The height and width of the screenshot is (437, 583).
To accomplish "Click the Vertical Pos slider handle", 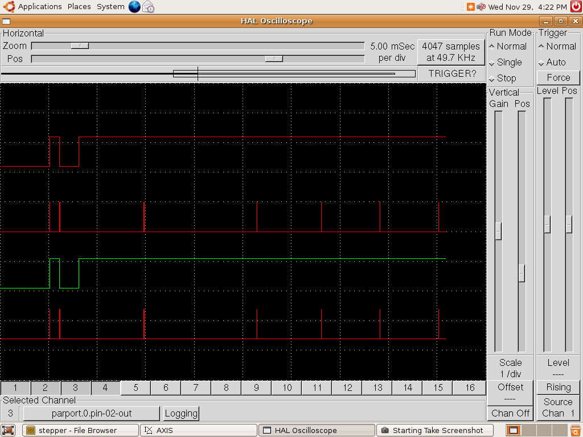I will coord(522,273).
